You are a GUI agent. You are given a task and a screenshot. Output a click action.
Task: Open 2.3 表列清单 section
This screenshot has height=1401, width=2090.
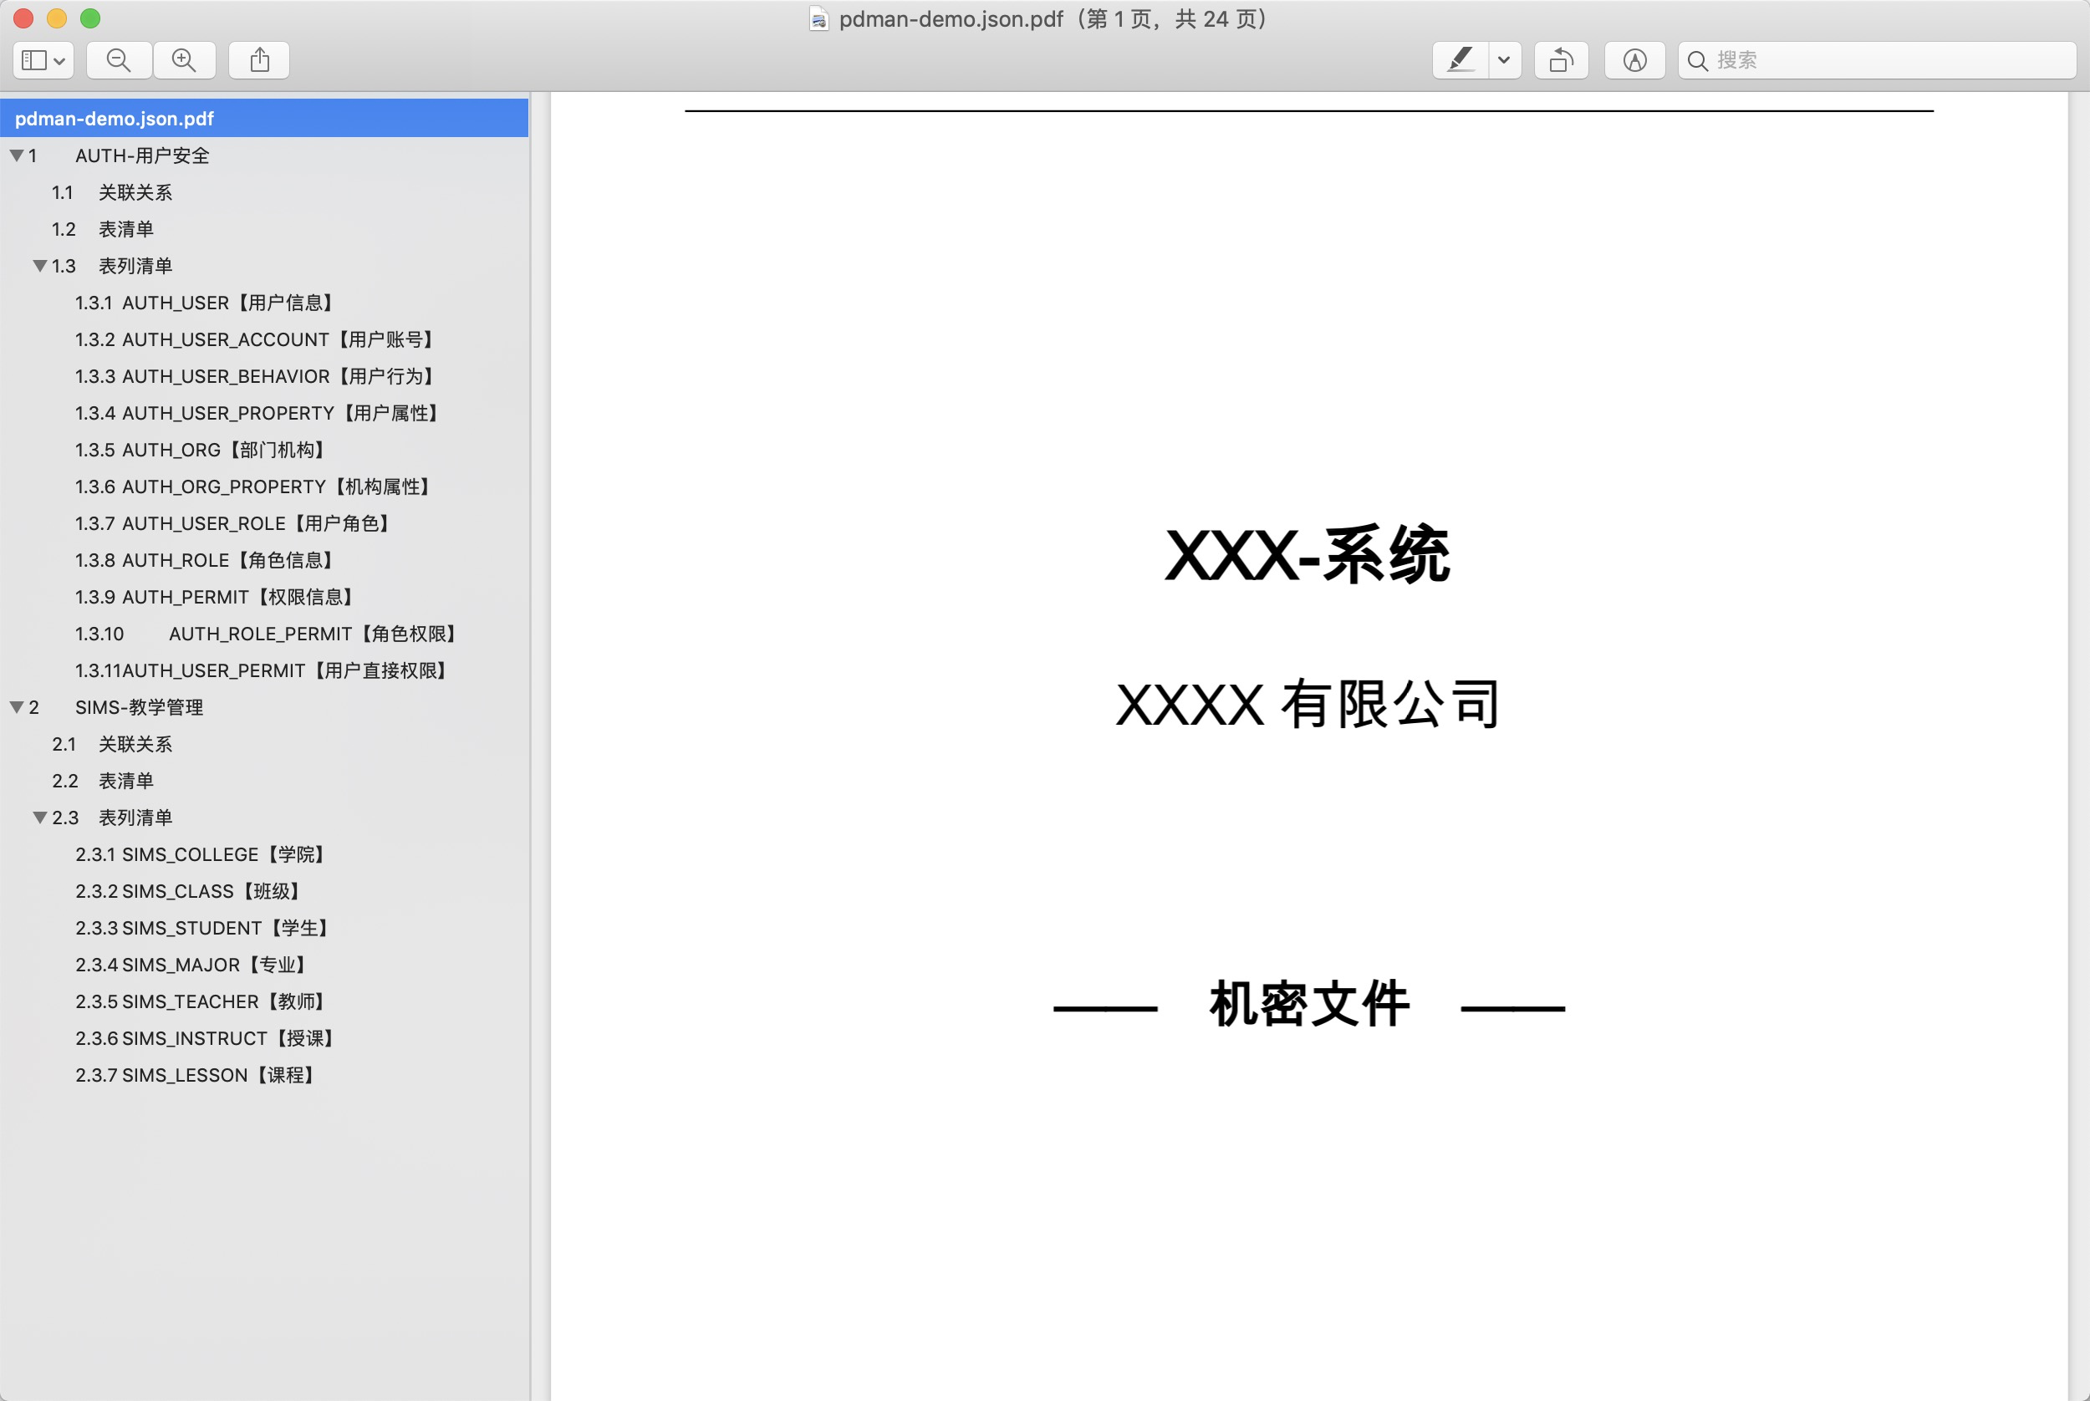click(x=112, y=818)
